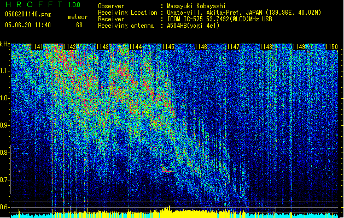
Task: Click the red meteor echo near 1145
Action: coord(166,169)
